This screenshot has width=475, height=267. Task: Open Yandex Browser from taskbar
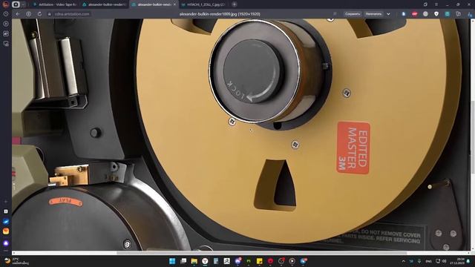click(x=205, y=261)
